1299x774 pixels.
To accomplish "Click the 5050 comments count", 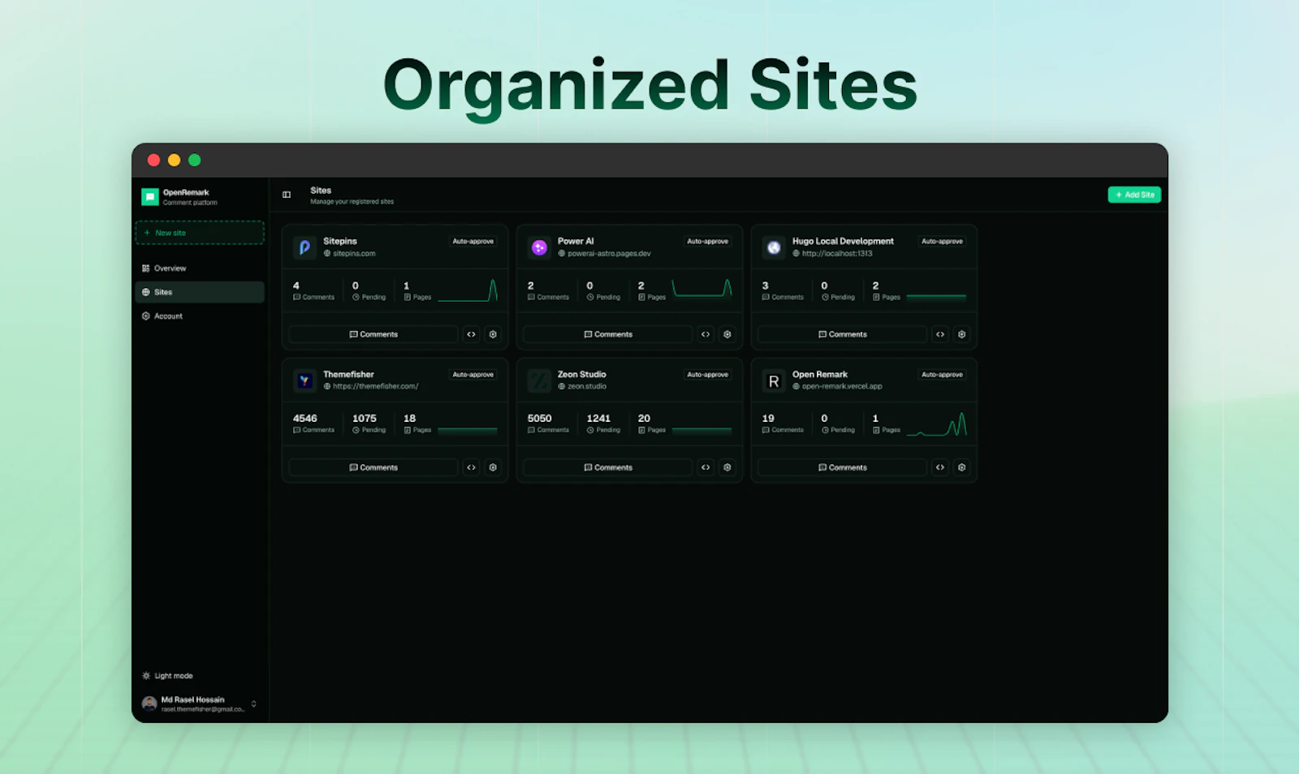I will tap(540, 419).
